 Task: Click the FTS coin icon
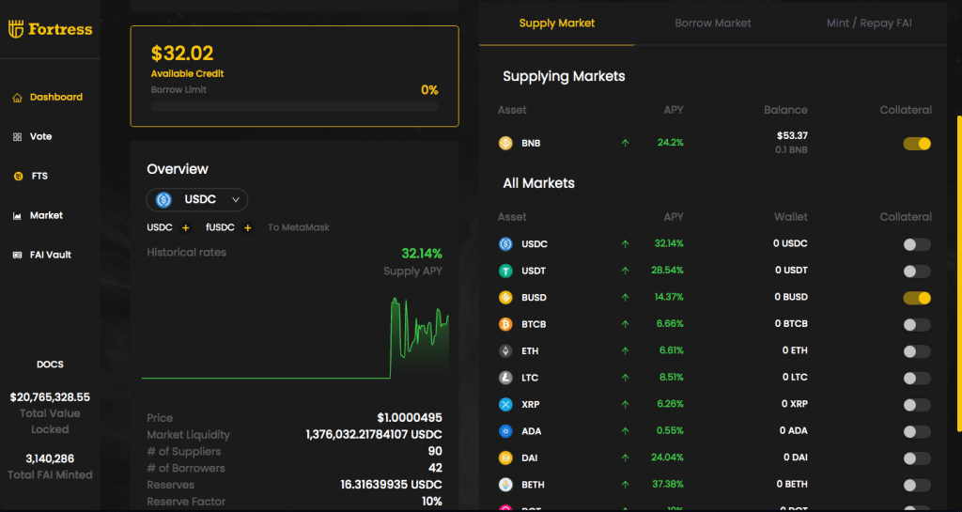coord(18,176)
